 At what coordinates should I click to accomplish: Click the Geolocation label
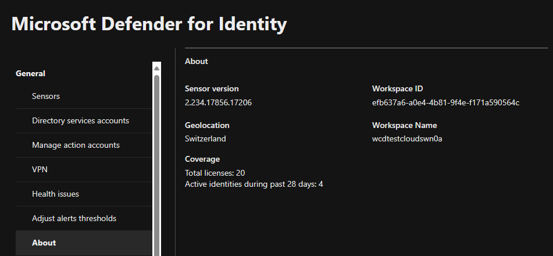[207, 125]
